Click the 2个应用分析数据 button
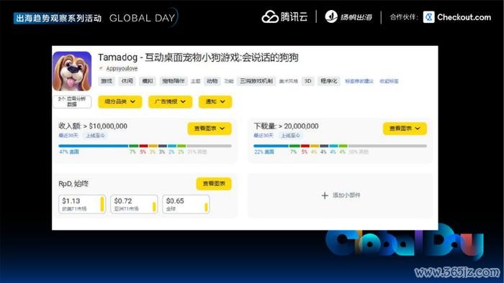This screenshot has width=504, height=283. (x=72, y=101)
